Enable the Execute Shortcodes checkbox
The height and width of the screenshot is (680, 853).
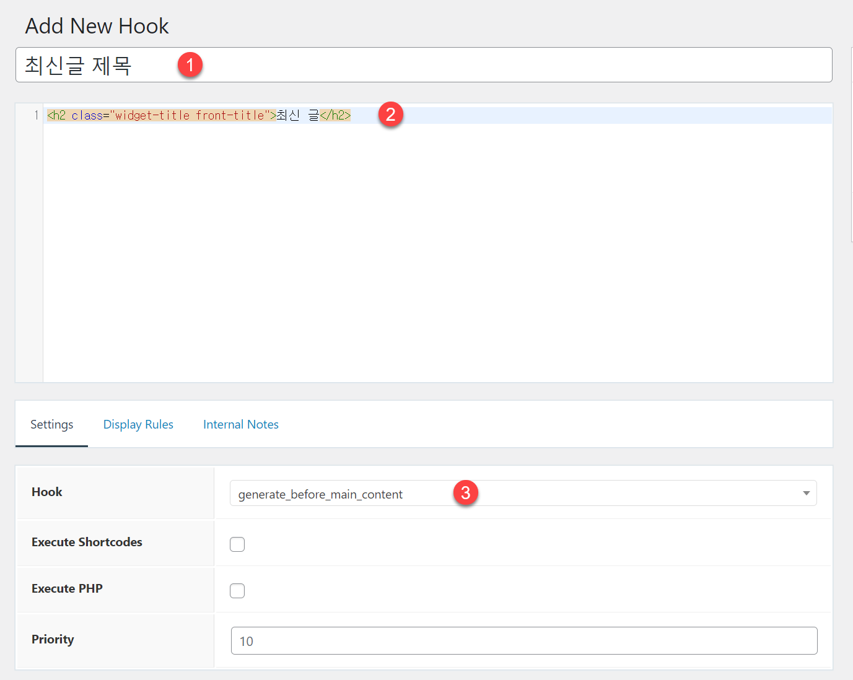coord(237,544)
